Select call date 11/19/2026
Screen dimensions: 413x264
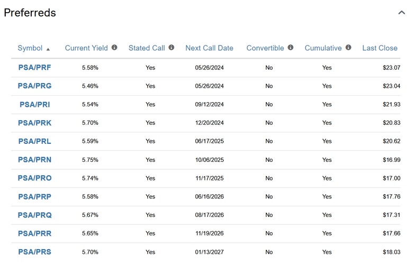tap(209, 233)
